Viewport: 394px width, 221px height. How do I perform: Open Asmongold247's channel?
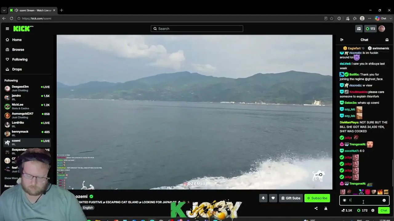[x=27, y=115]
